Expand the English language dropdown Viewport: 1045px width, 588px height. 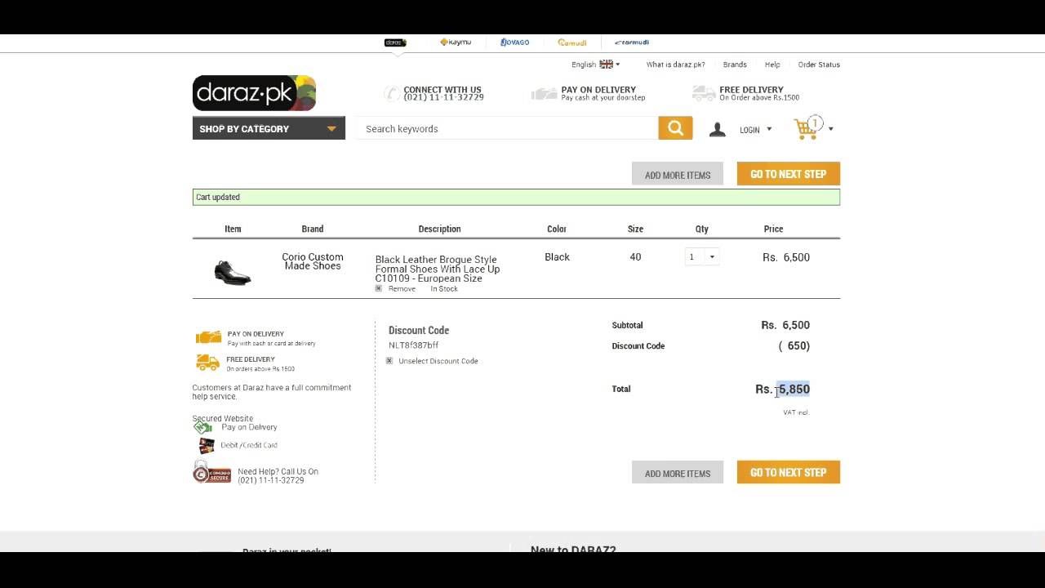(x=595, y=65)
